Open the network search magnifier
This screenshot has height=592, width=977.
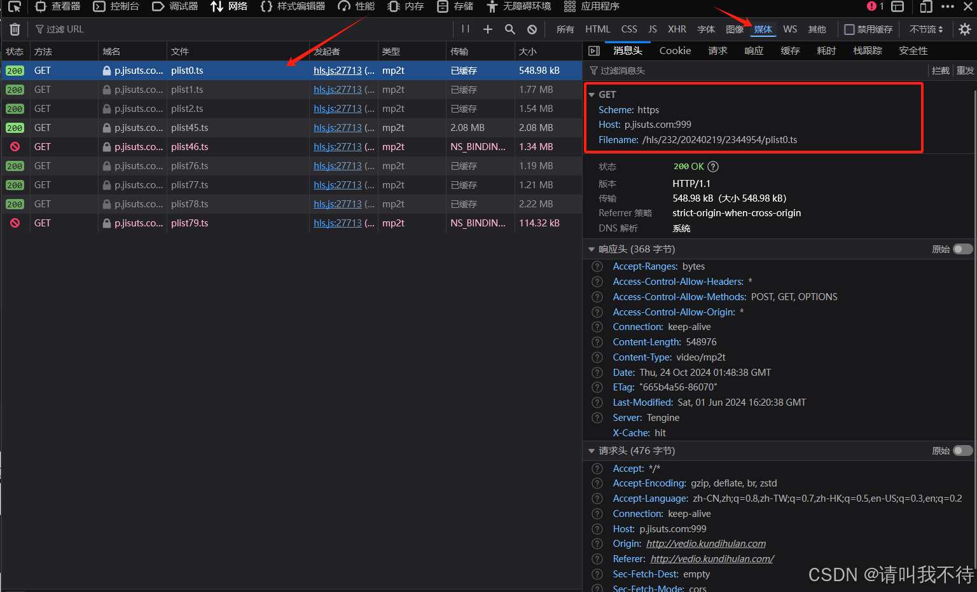point(509,29)
